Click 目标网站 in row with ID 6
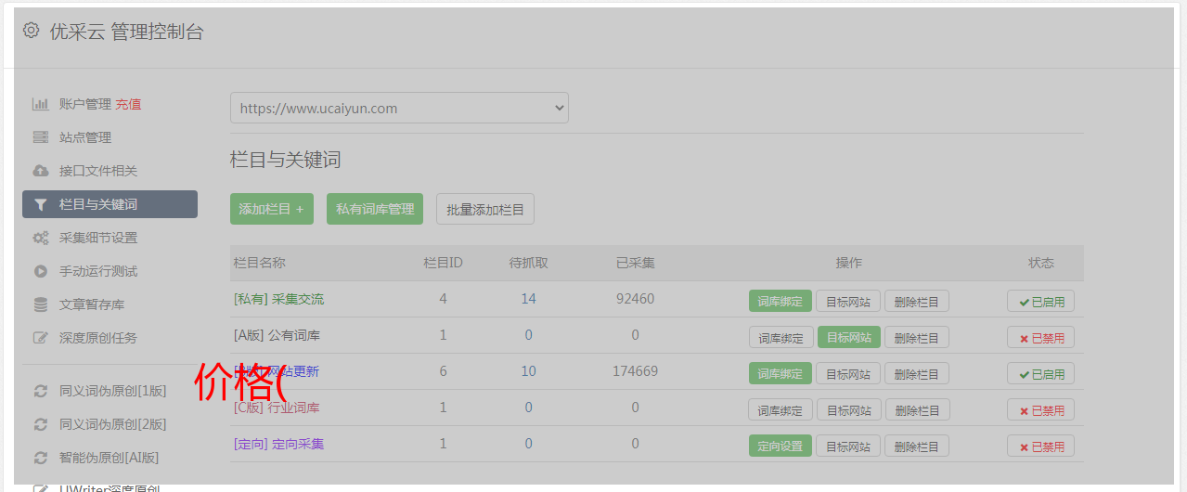 (x=848, y=373)
